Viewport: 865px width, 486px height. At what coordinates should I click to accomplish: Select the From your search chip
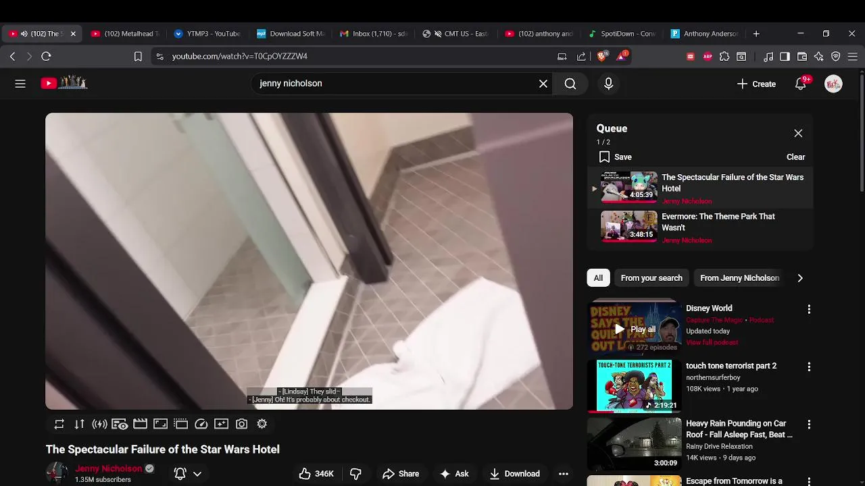point(651,278)
